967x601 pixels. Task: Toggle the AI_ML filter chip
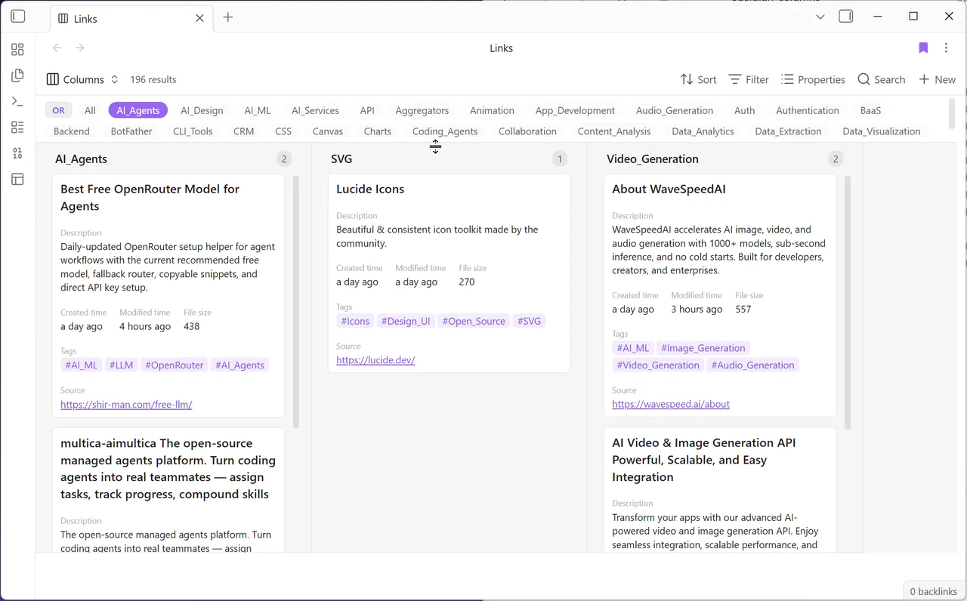(258, 110)
